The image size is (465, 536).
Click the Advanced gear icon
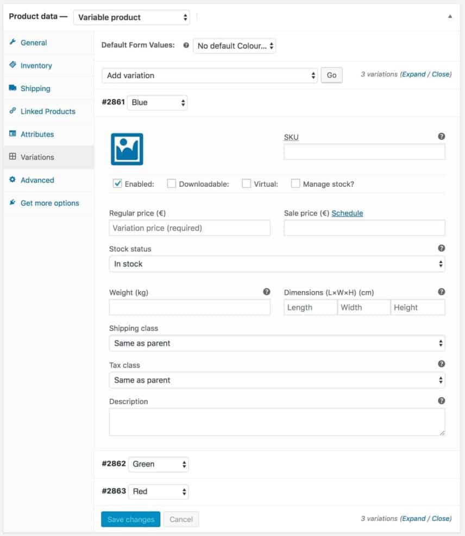(12, 180)
